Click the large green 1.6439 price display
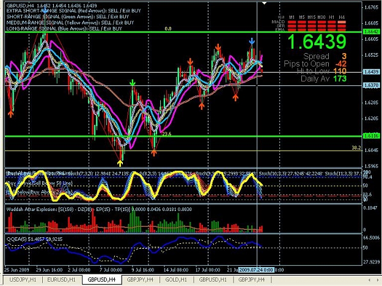The height and width of the screenshot is (286, 382). tap(317, 42)
